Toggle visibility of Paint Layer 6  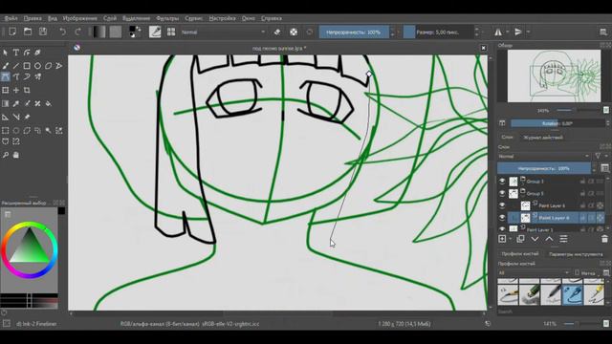pos(502,205)
